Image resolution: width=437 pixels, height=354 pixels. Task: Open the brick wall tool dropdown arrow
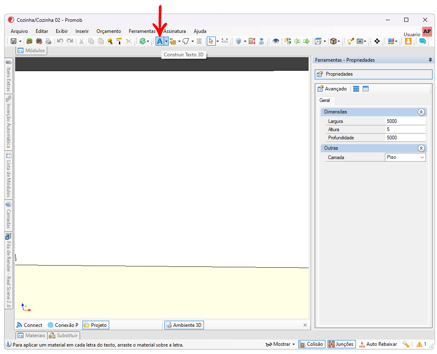click(179, 41)
